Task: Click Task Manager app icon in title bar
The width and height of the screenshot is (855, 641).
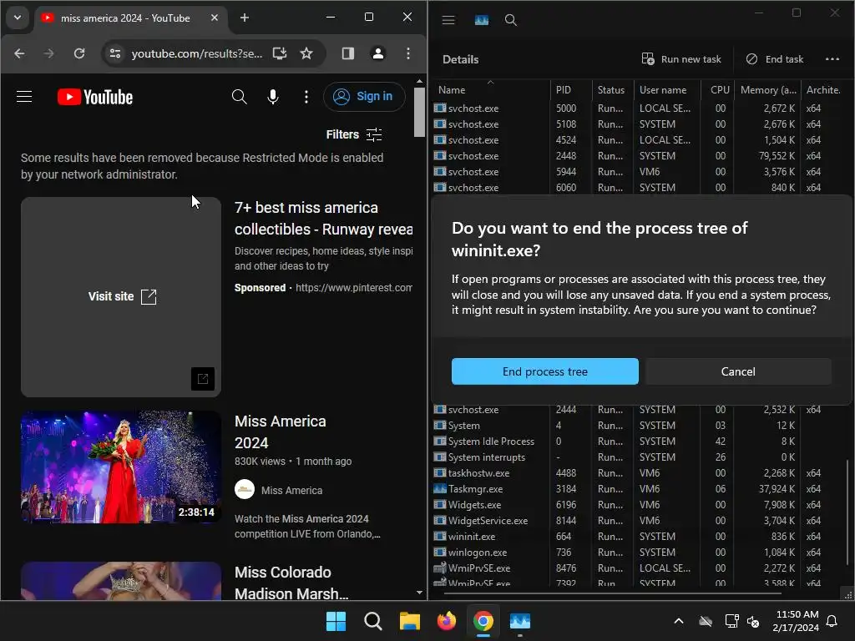Action: pyautogui.click(x=482, y=20)
